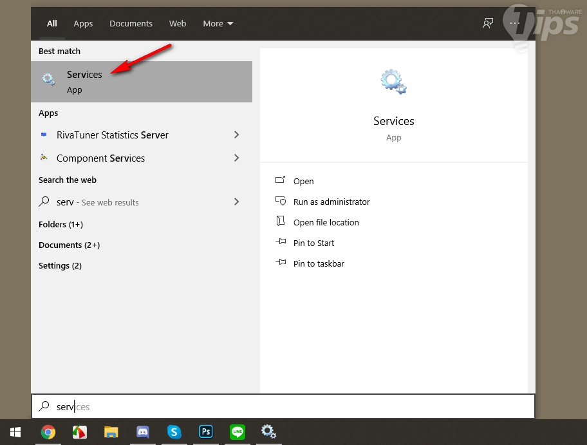
Task: Choose Open for Services
Action: [304, 181]
